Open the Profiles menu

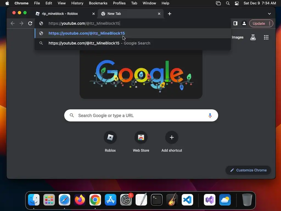coord(119,3)
